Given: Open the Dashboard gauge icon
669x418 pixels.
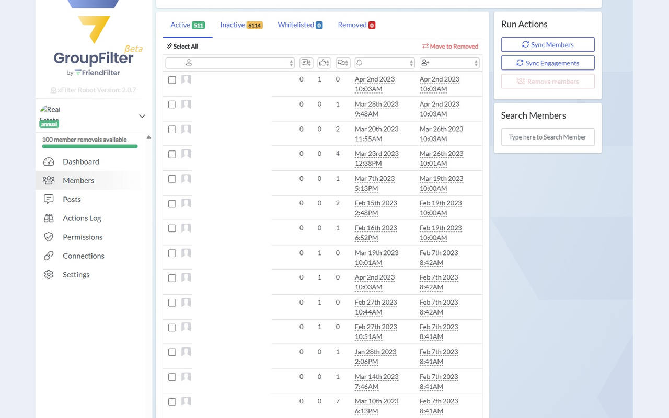Looking at the screenshot, I should 49,161.
